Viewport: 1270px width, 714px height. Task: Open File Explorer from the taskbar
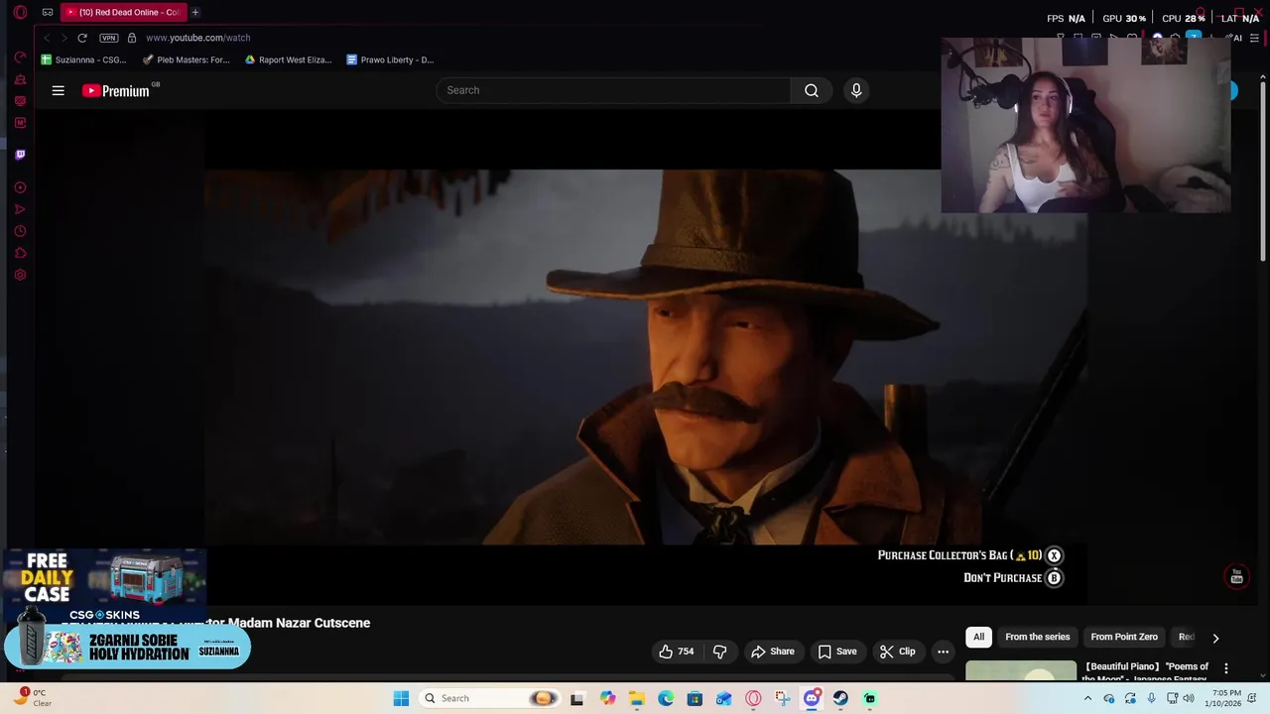click(636, 698)
